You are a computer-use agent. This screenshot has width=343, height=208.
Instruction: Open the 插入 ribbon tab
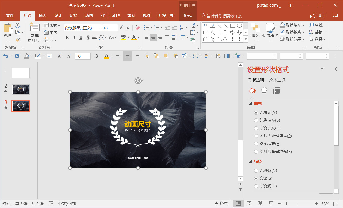(42, 16)
